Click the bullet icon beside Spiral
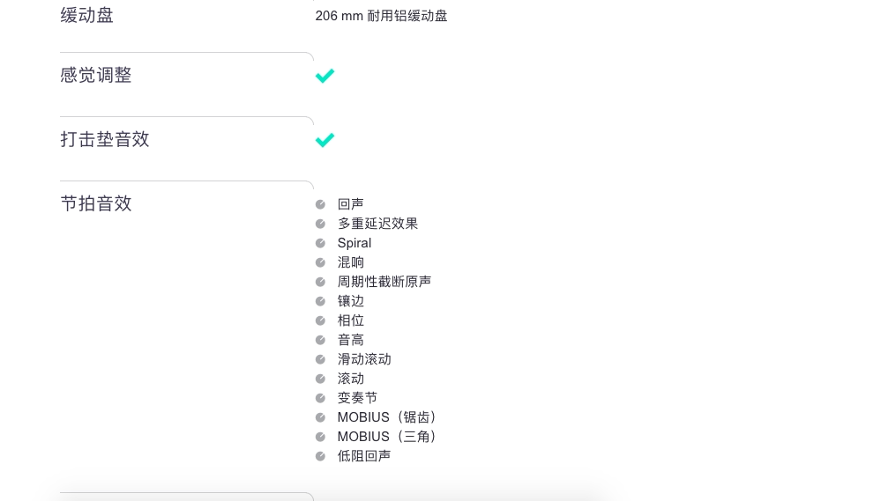Viewport: 873px width, 501px height. (320, 244)
